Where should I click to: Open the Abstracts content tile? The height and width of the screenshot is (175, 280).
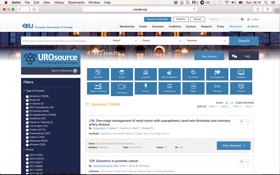point(98,74)
